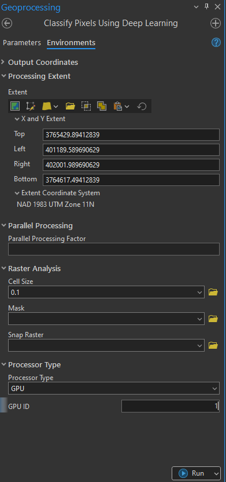Collapse the Raster Analysis section
Viewport: 226px width, 482px height.
tap(3, 268)
